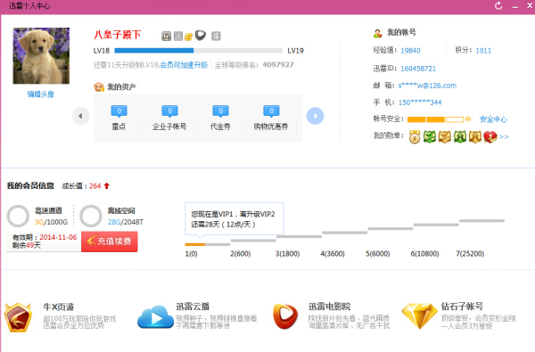Image resolution: width=535 pixels, height=352 pixels.
Task: Click the gold shield medal beside the red heart
Action: pos(475,136)
